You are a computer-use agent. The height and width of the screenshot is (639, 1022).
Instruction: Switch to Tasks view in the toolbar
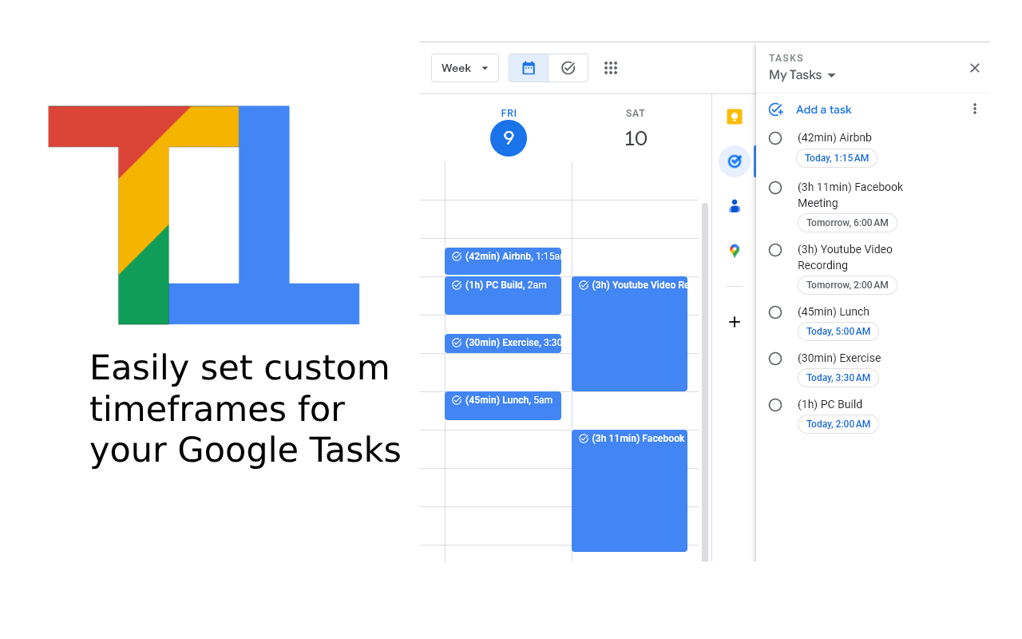pyautogui.click(x=568, y=68)
